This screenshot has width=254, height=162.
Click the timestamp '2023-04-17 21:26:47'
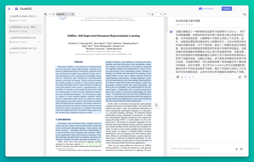click(185, 25)
